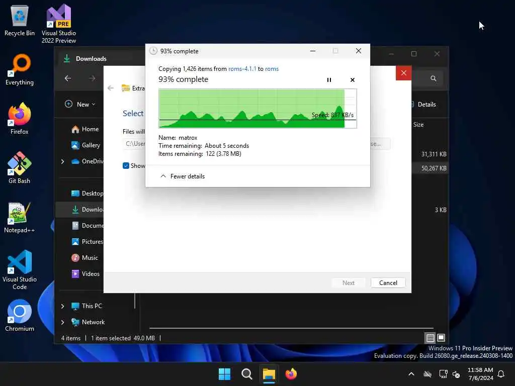Open the notification bell in the taskbar

coord(501,374)
